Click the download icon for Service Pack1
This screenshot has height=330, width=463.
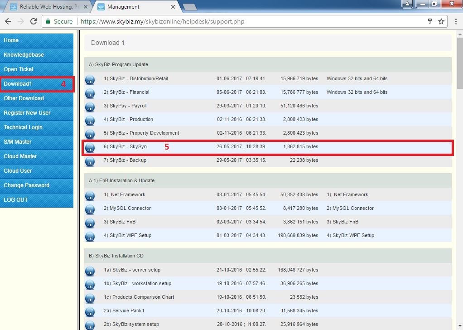point(90,312)
